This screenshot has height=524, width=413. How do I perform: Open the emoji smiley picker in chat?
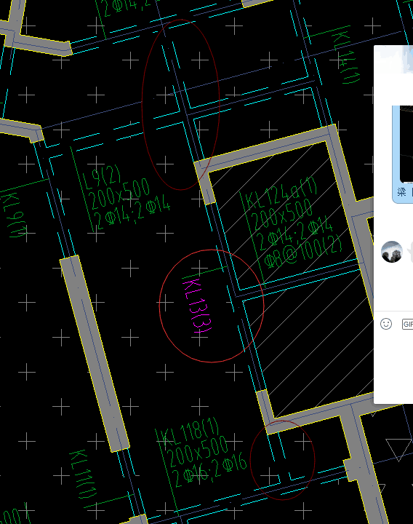click(x=386, y=324)
